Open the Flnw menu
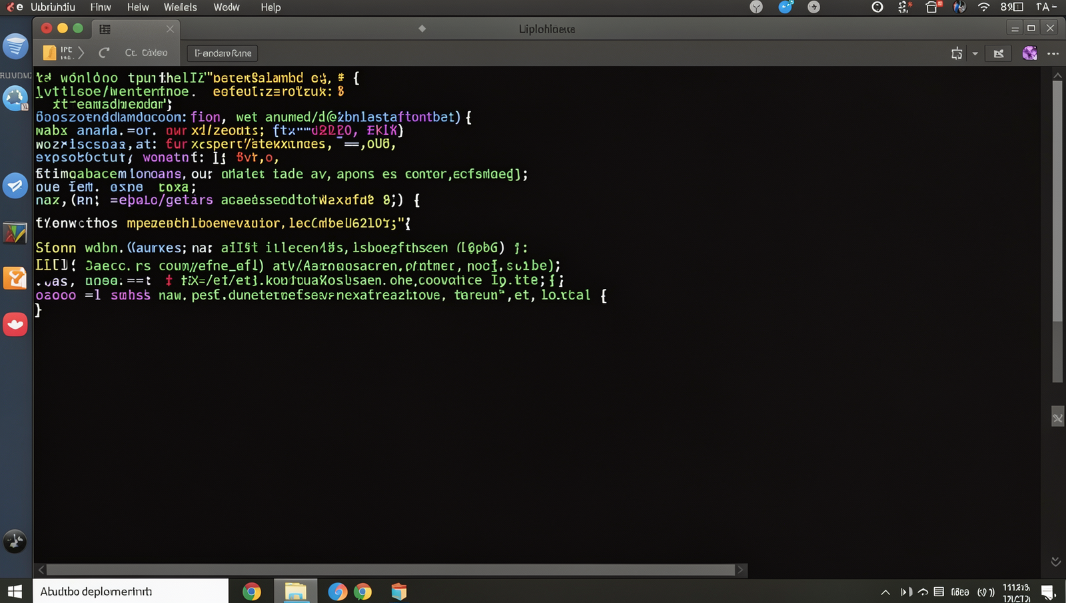This screenshot has height=603, width=1066. coord(101,7)
